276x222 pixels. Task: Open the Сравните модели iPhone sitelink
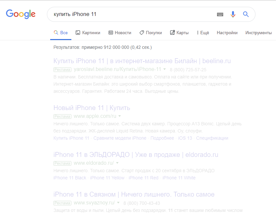point(120,138)
